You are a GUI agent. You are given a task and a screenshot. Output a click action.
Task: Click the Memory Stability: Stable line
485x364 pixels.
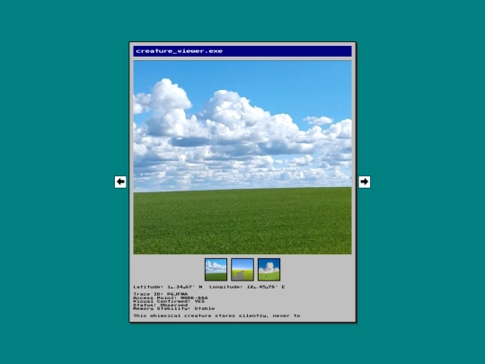click(174, 308)
